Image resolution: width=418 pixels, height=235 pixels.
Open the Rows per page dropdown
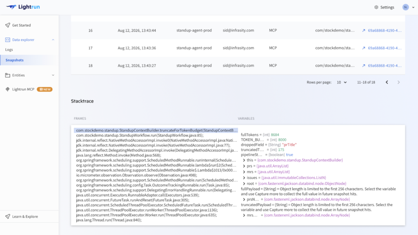342,82
